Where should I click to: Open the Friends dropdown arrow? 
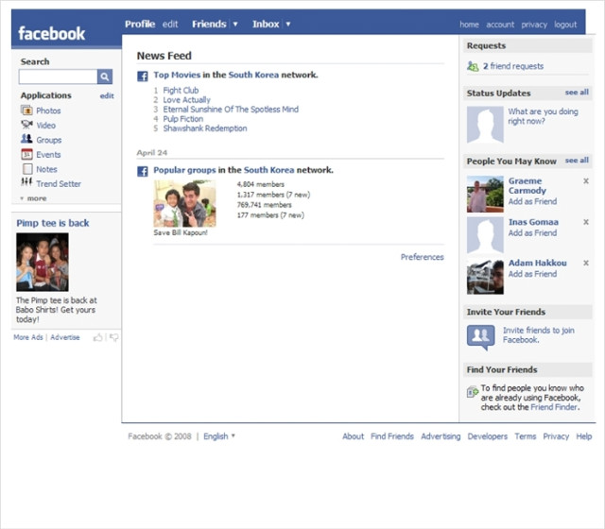(235, 25)
